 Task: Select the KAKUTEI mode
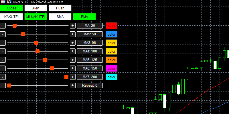point(11,17)
